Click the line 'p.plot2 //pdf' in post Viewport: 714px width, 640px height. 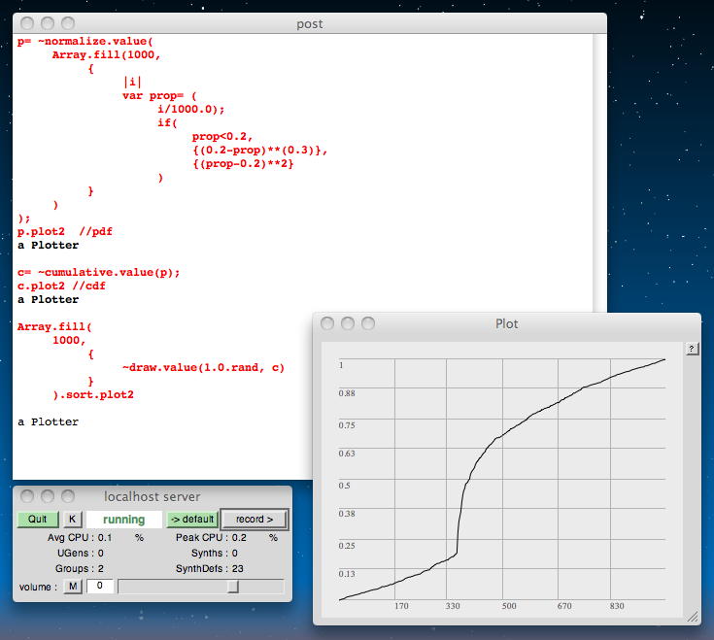point(65,232)
